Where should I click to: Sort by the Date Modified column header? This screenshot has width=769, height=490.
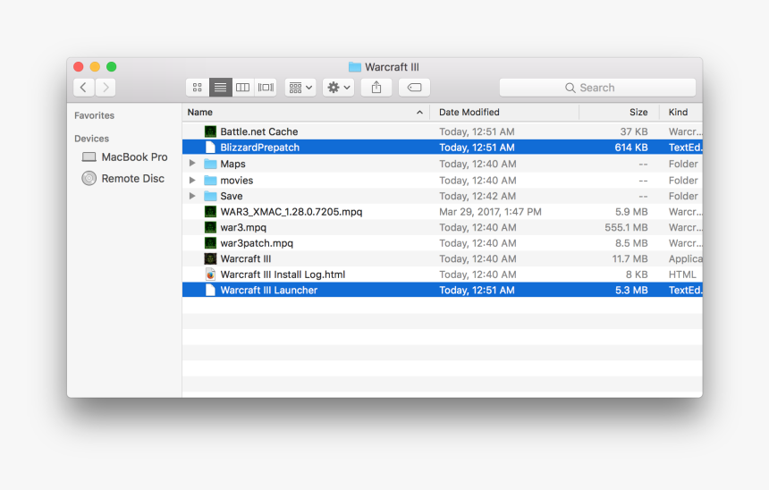pyautogui.click(x=469, y=113)
